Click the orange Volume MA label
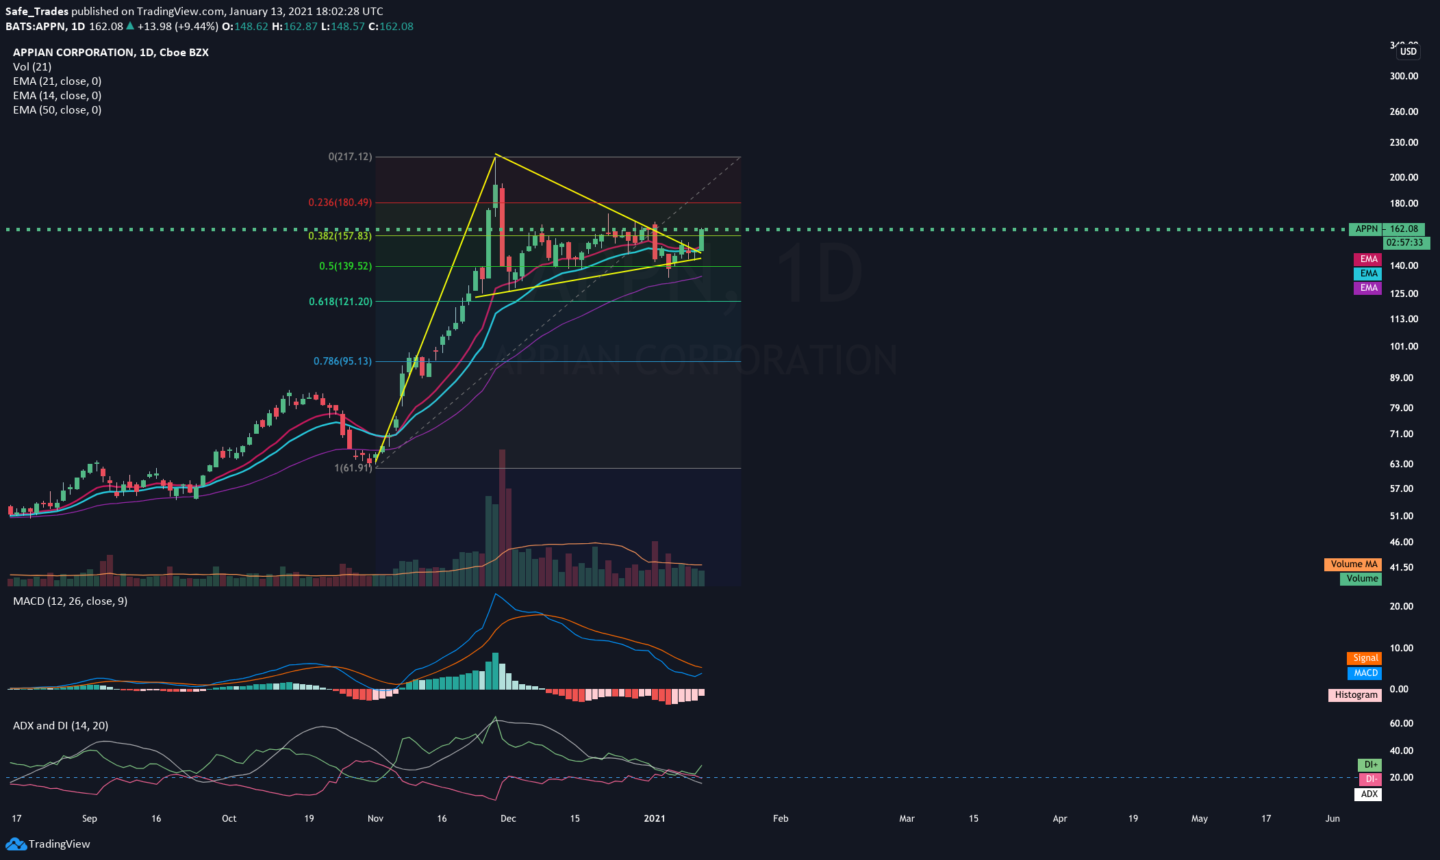This screenshot has height=860, width=1440. [1353, 564]
